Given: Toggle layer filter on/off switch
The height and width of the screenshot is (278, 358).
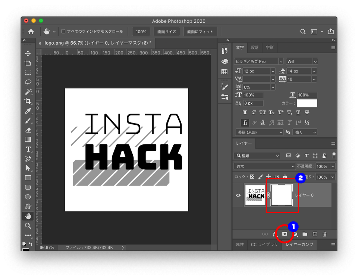Looking at the screenshot, I should [x=334, y=156].
